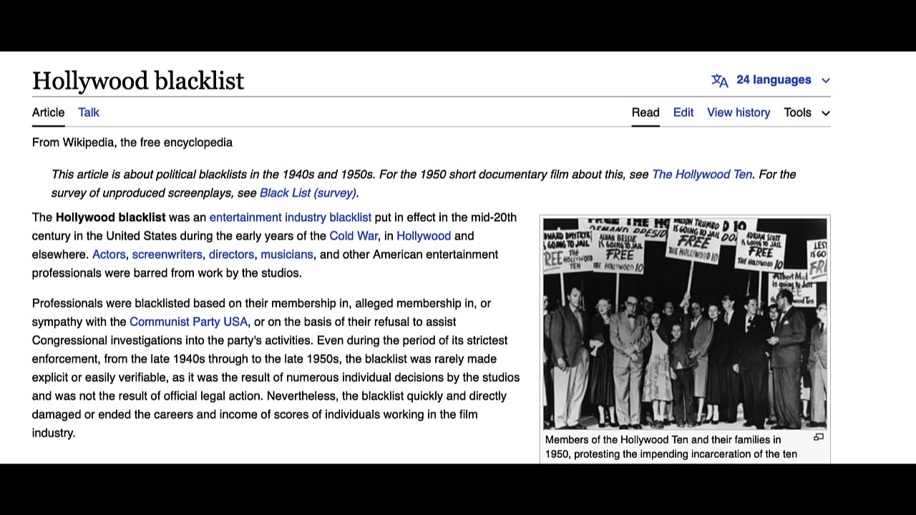916x515 pixels.
Task: Enlarge the Hollywood Ten photo via its icon
Action: pyautogui.click(x=819, y=437)
